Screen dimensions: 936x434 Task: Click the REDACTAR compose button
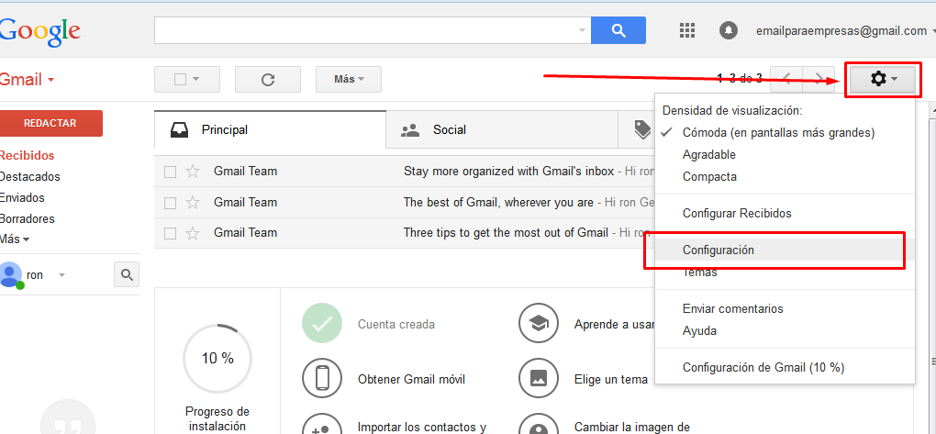click(50, 124)
